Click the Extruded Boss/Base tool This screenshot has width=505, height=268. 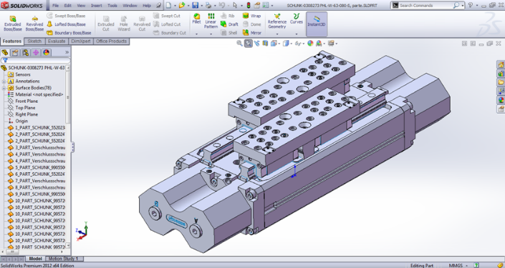click(12, 24)
